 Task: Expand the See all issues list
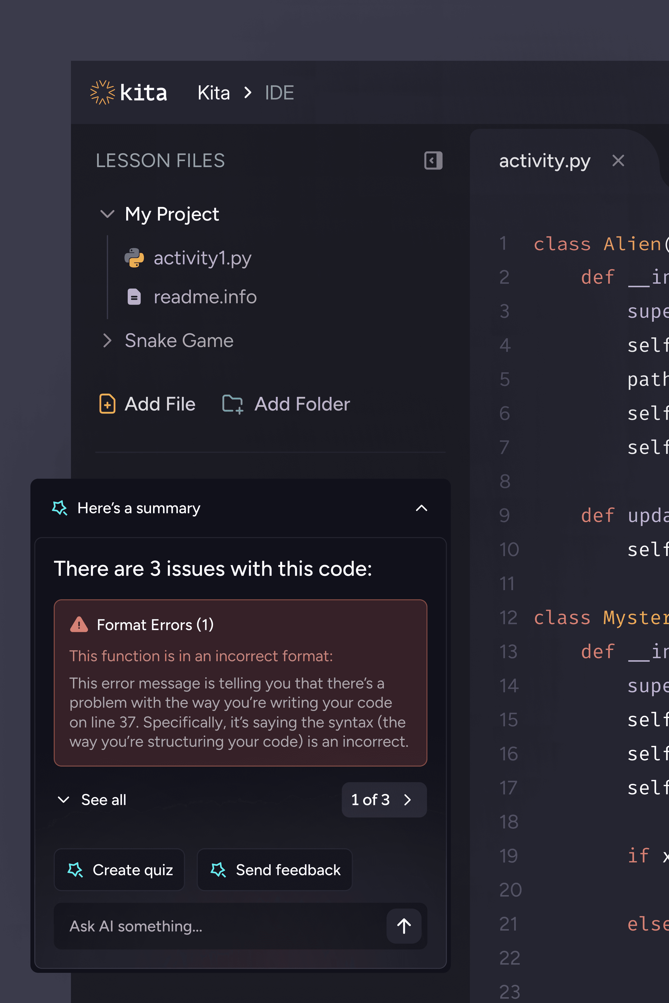click(64, 800)
